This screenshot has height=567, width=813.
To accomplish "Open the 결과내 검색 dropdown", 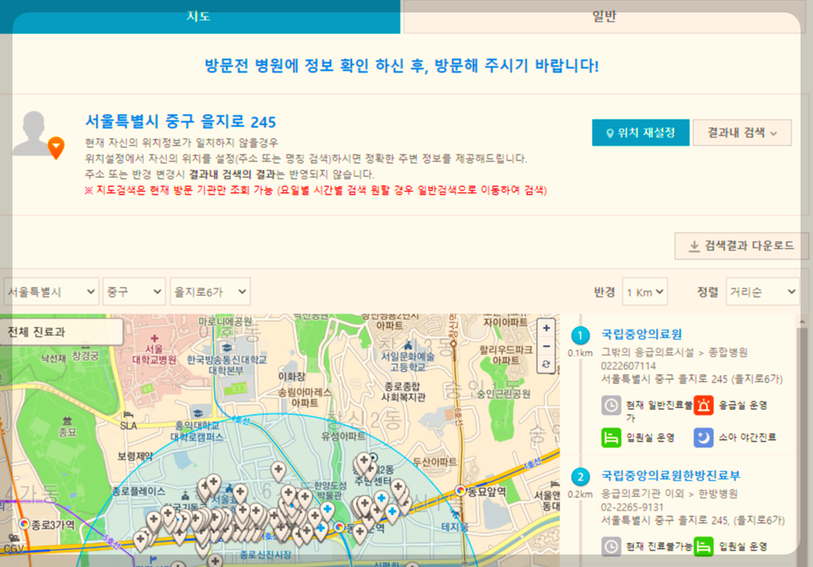I will pos(742,133).
